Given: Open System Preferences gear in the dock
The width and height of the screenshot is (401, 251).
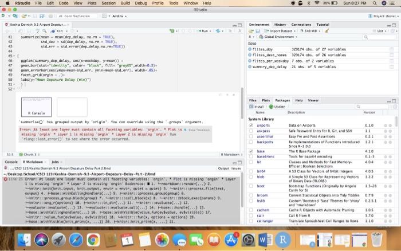Looking at the screenshot, I should coord(248,240).
